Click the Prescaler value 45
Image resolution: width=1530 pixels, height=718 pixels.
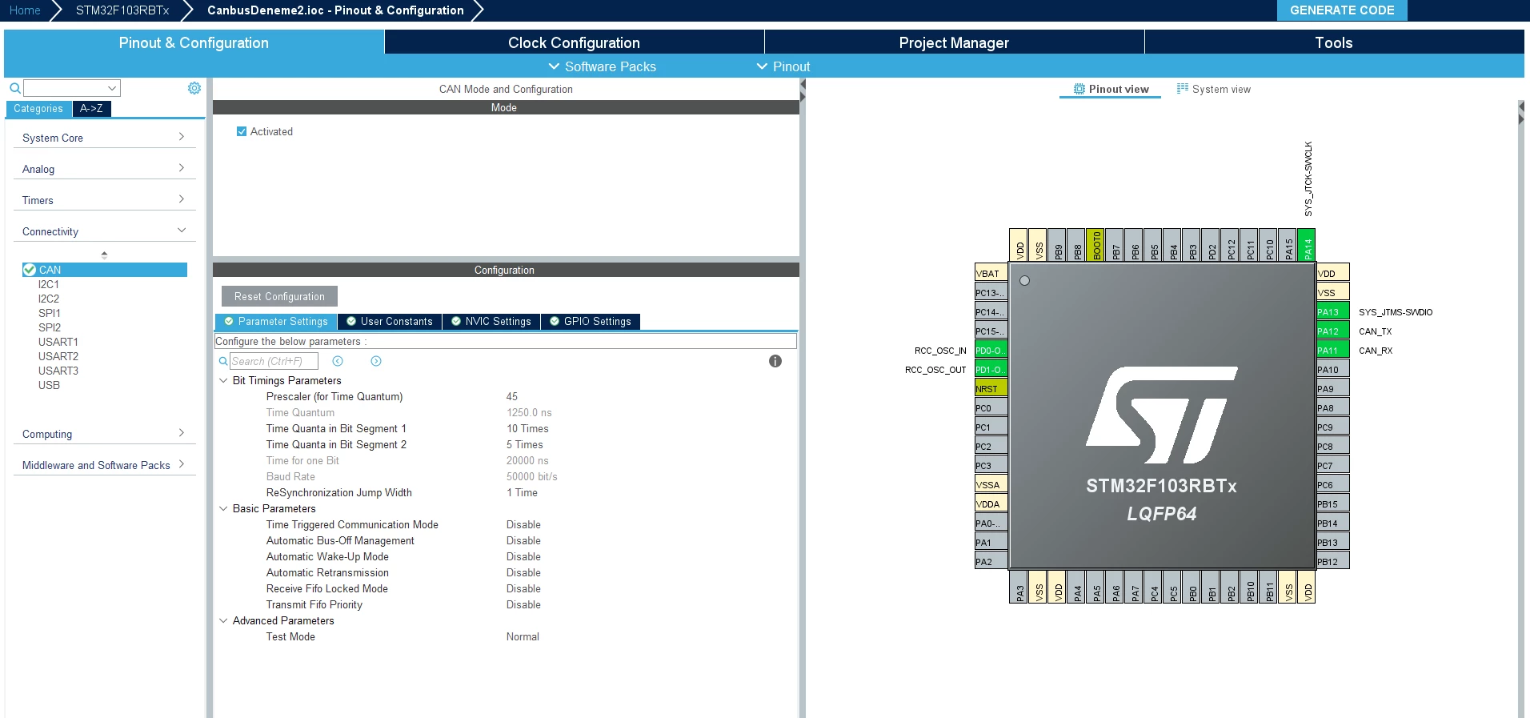point(512,396)
